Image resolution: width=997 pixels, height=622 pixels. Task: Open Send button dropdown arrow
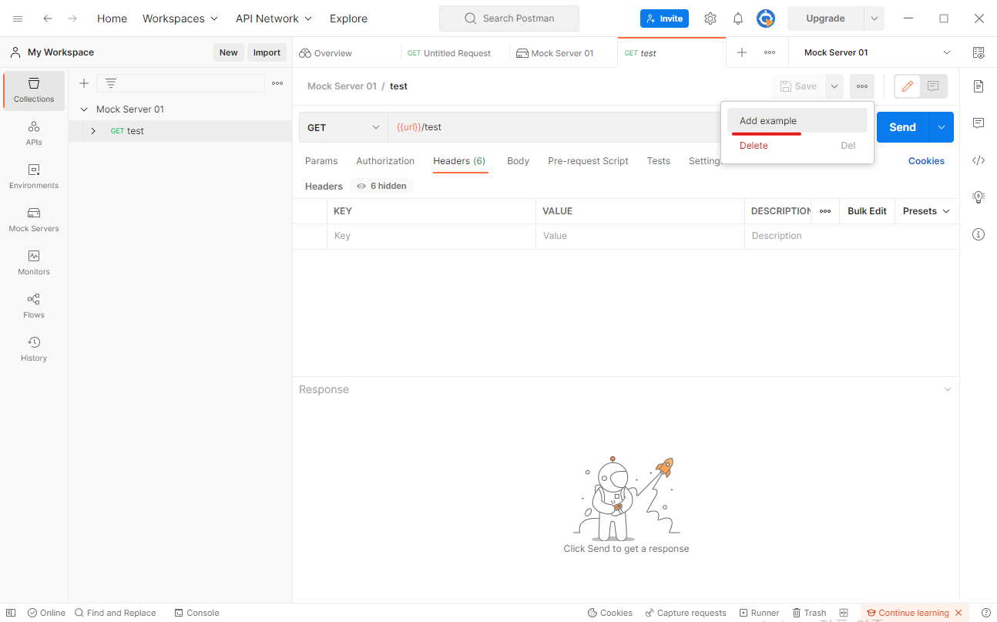pyautogui.click(x=942, y=127)
